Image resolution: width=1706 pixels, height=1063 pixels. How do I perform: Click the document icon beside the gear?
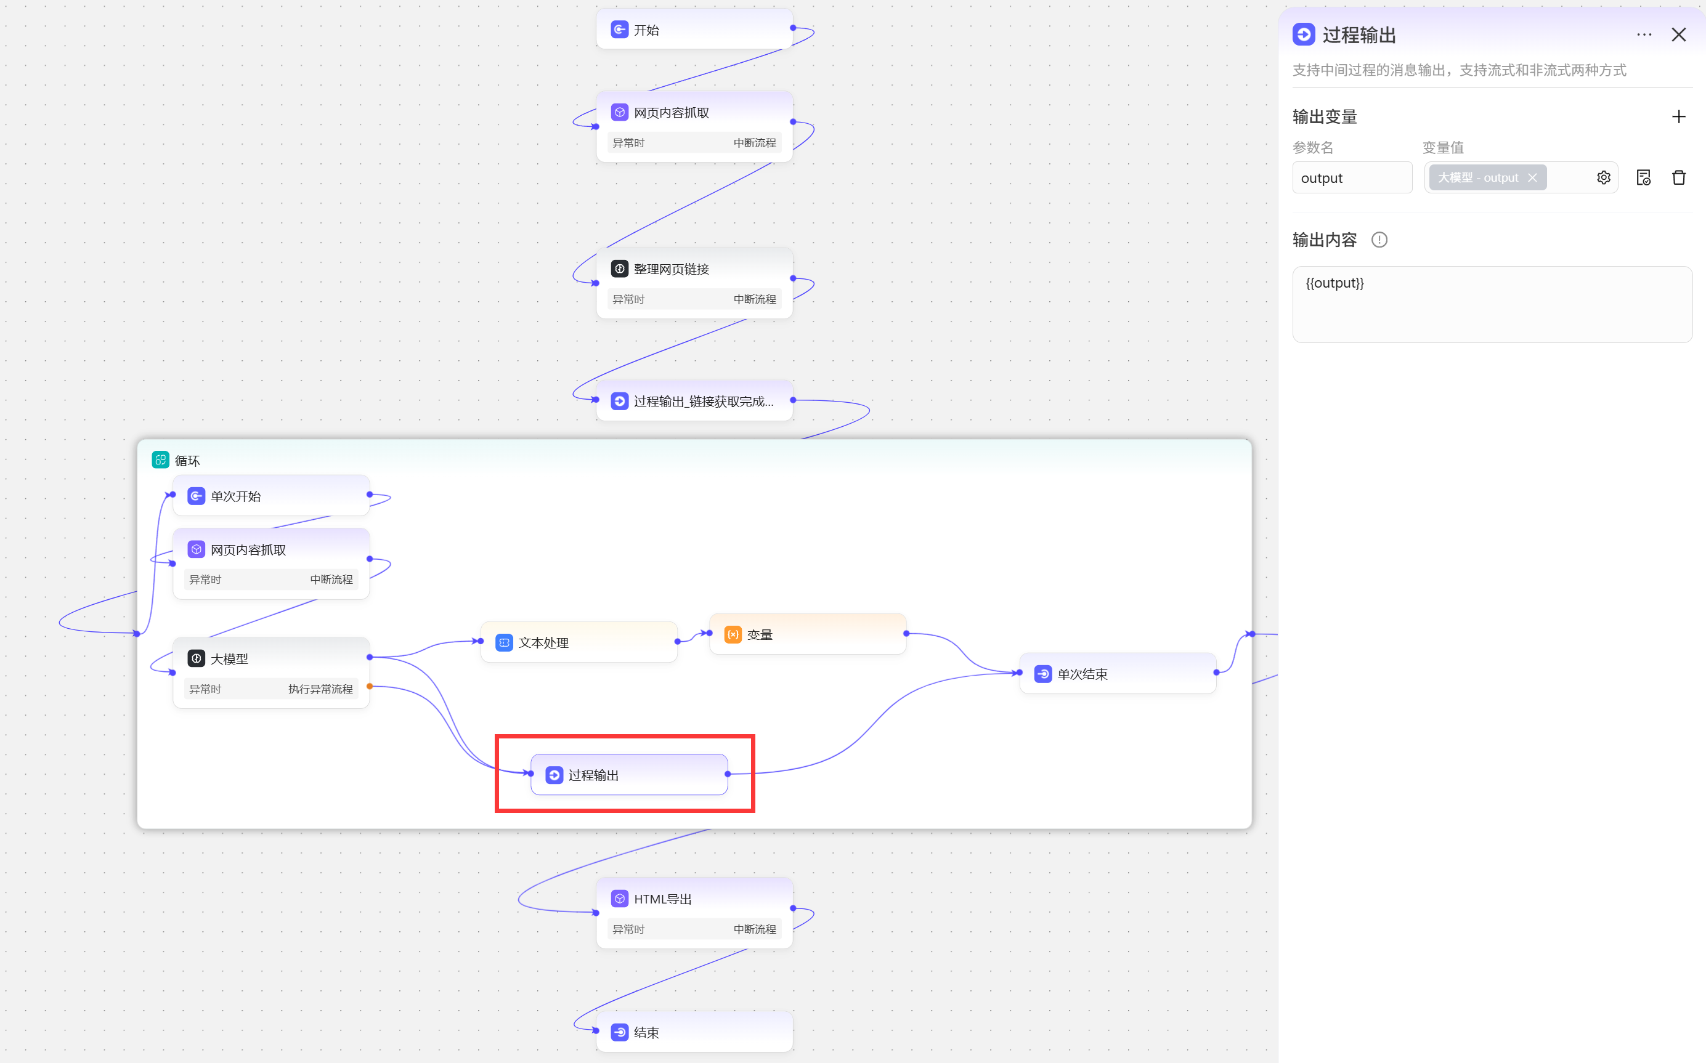point(1643,178)
